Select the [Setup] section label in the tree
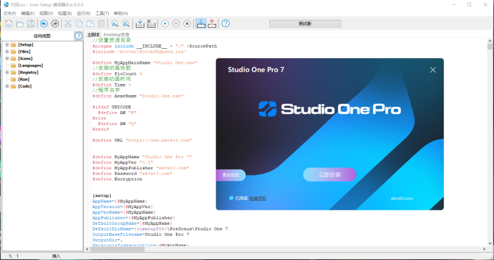 click(x=25, y=44)
